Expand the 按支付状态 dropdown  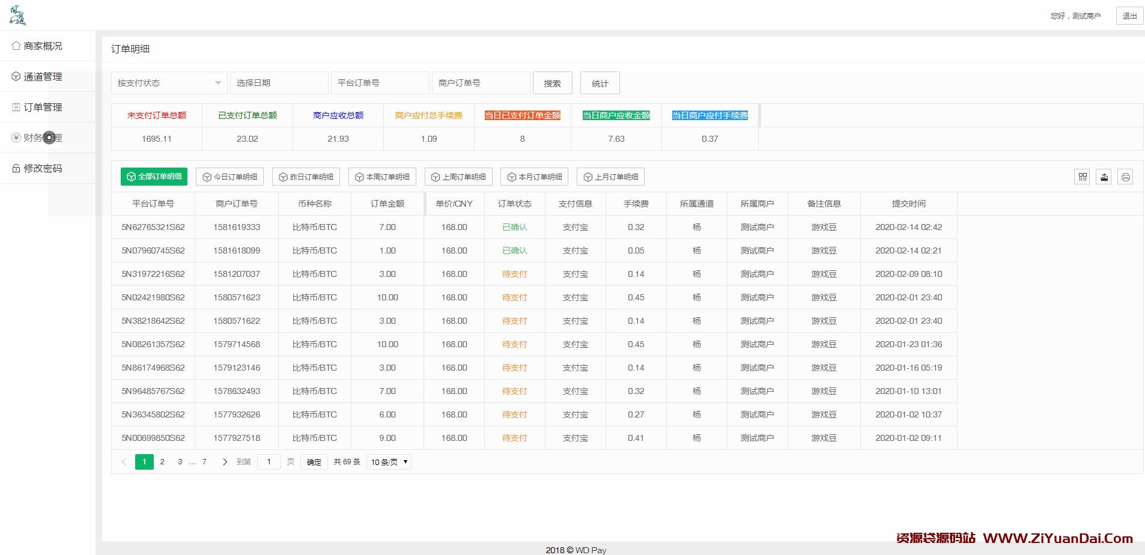point(169,83)
